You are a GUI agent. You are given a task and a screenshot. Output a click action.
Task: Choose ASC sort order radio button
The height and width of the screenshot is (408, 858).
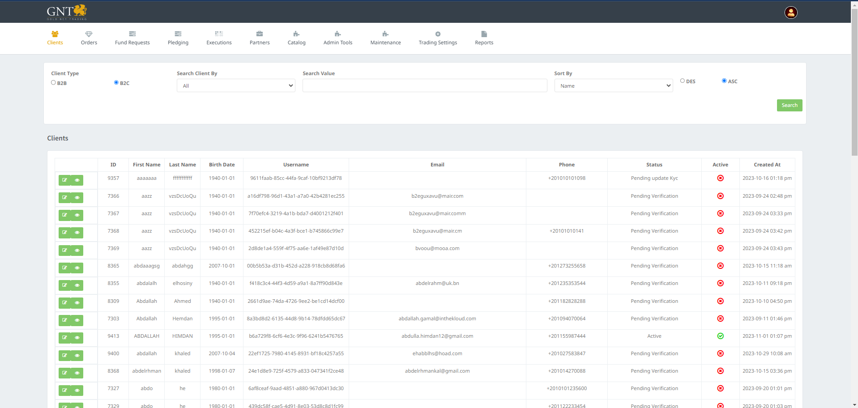point(724,81)
